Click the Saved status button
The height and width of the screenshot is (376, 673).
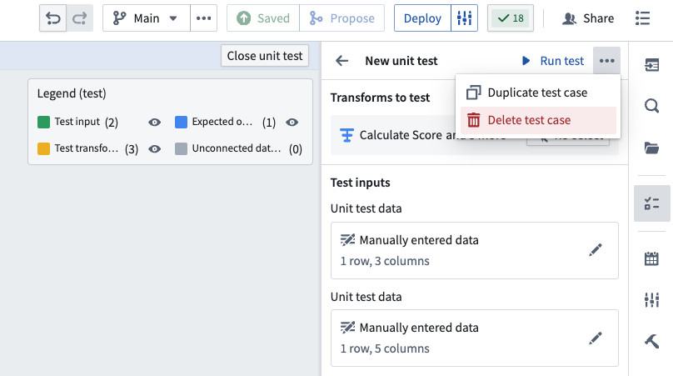263,18
